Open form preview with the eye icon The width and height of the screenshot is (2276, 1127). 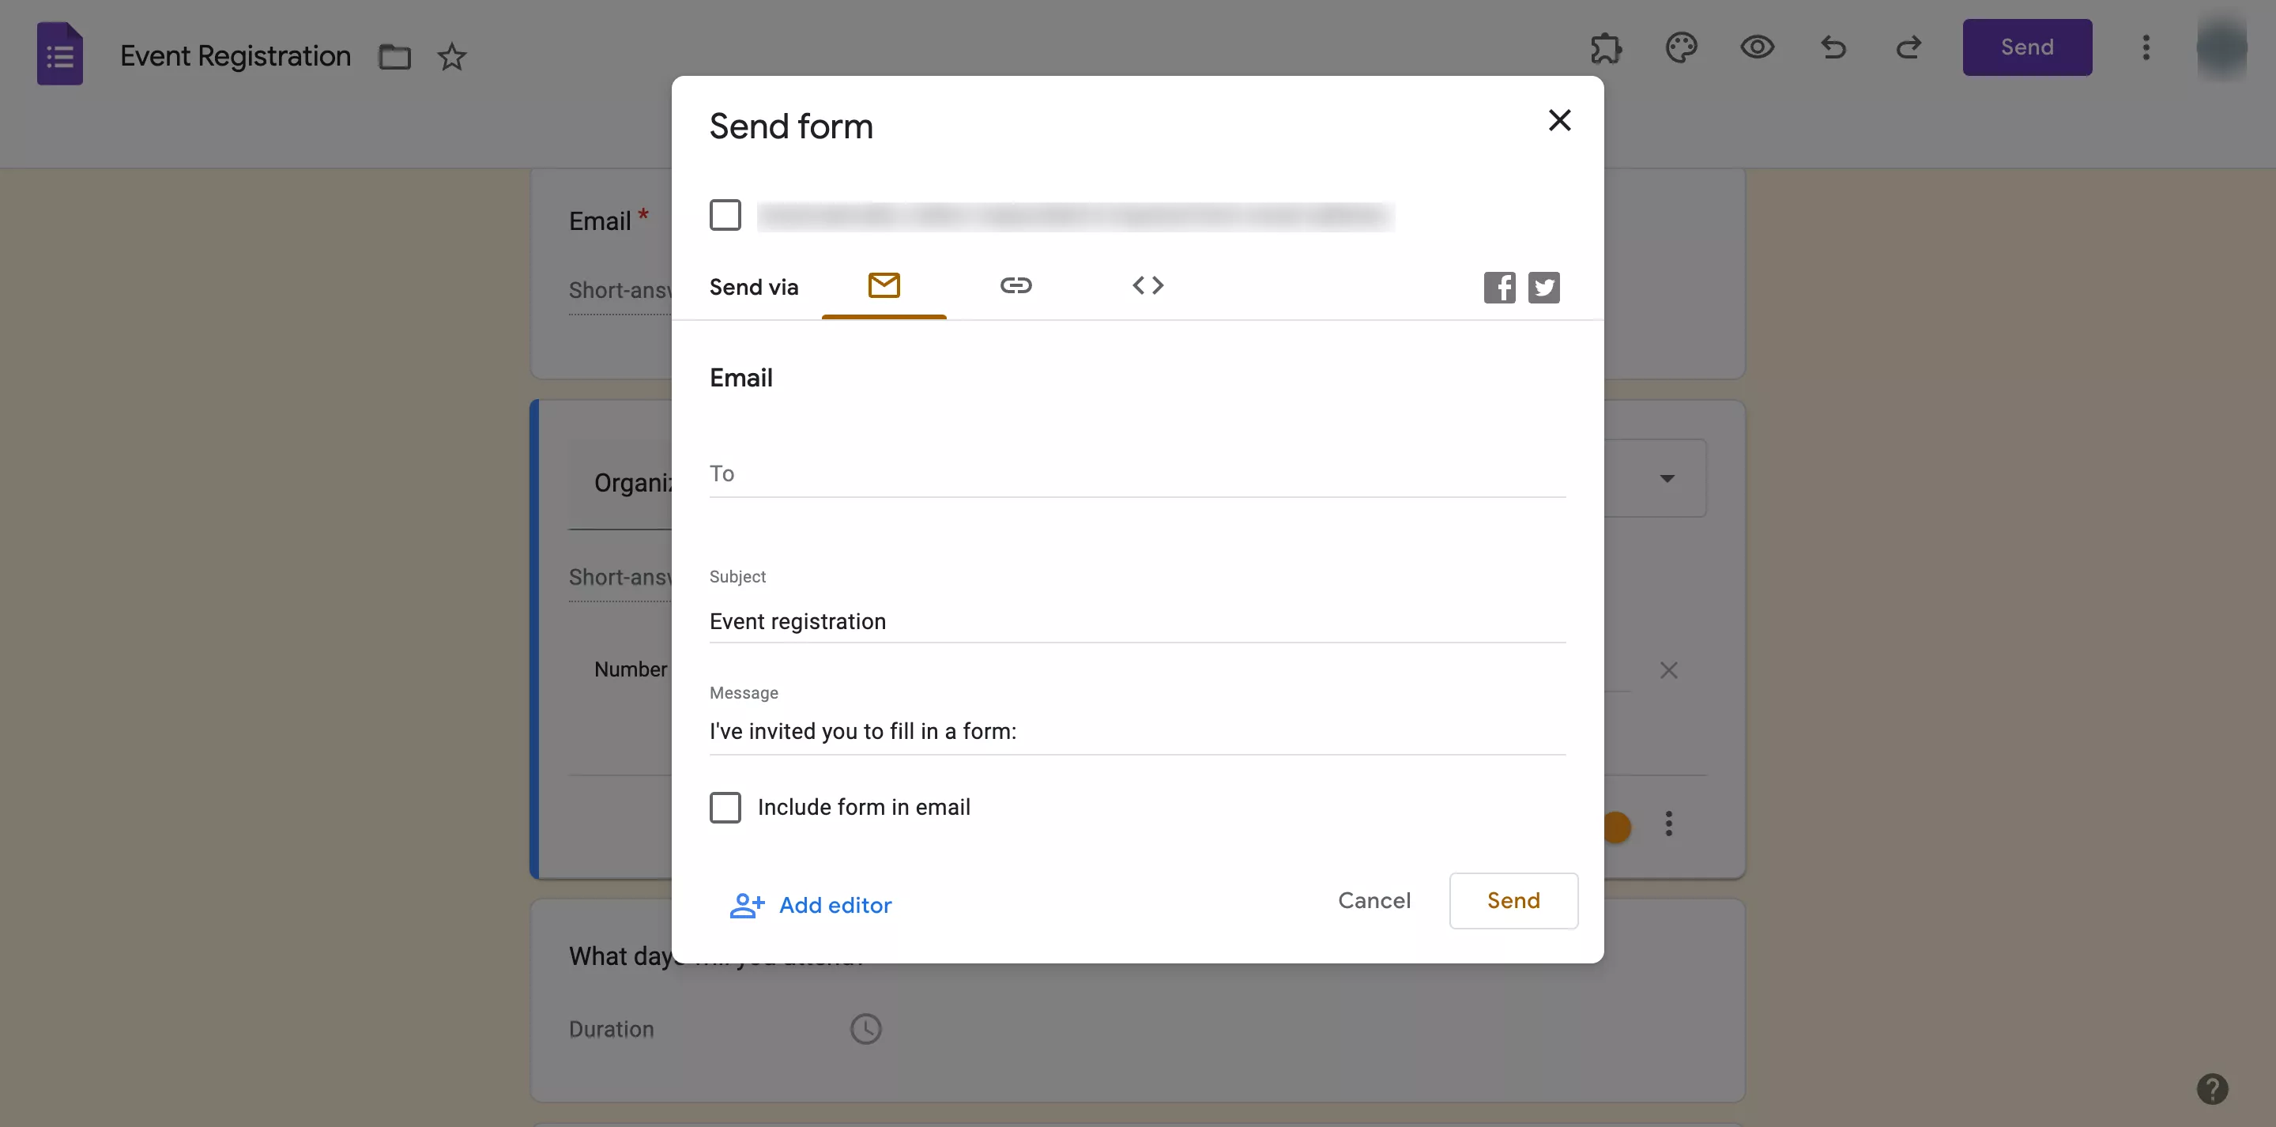click(1758, 47)
